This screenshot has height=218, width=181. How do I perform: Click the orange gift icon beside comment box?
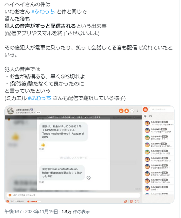pyautogui.click(x=145, y=109)
